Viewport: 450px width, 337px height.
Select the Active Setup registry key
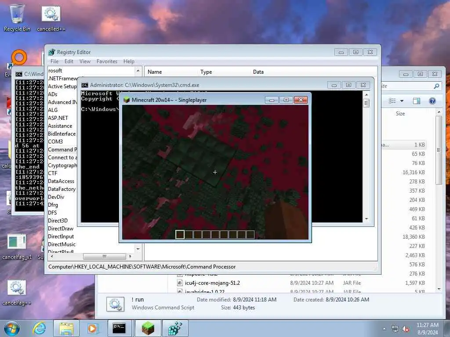click(x=62, y=86)
